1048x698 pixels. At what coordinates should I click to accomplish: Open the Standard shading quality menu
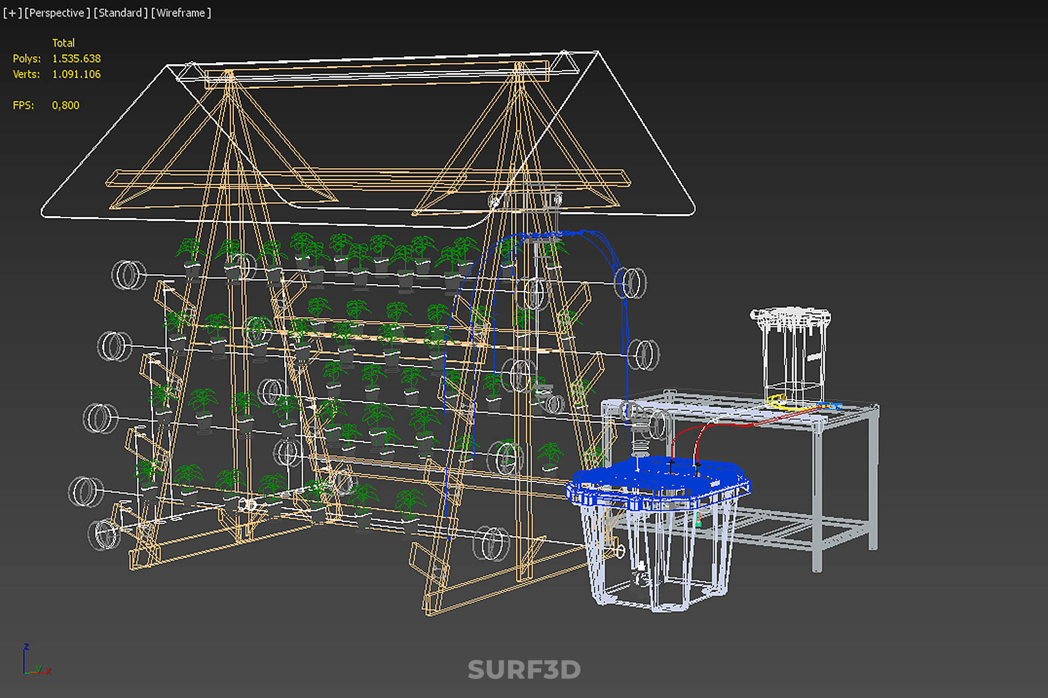point(120,13)
